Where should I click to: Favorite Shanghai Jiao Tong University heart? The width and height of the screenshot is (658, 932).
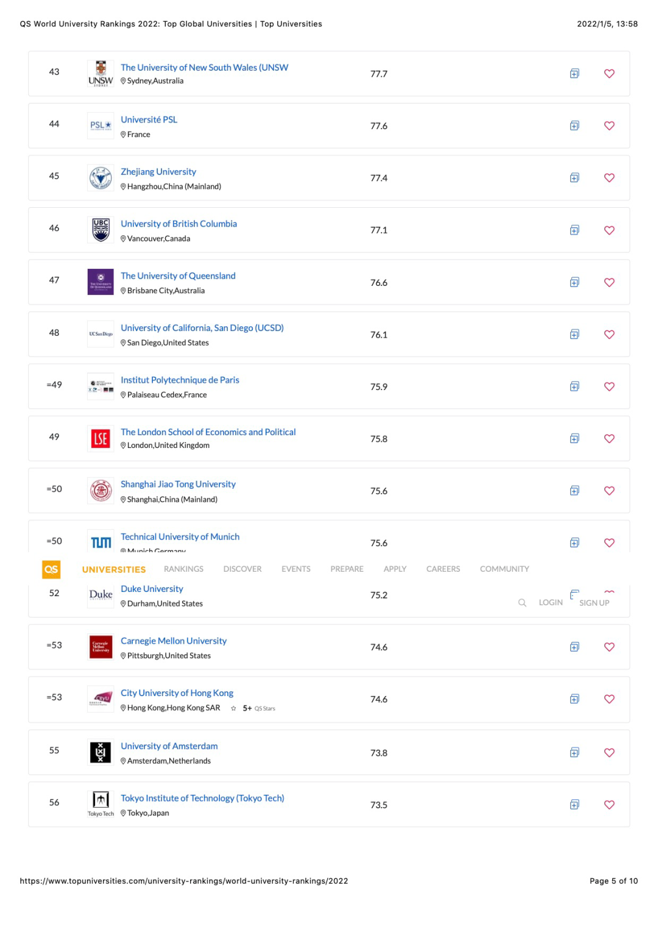(609, 491)
